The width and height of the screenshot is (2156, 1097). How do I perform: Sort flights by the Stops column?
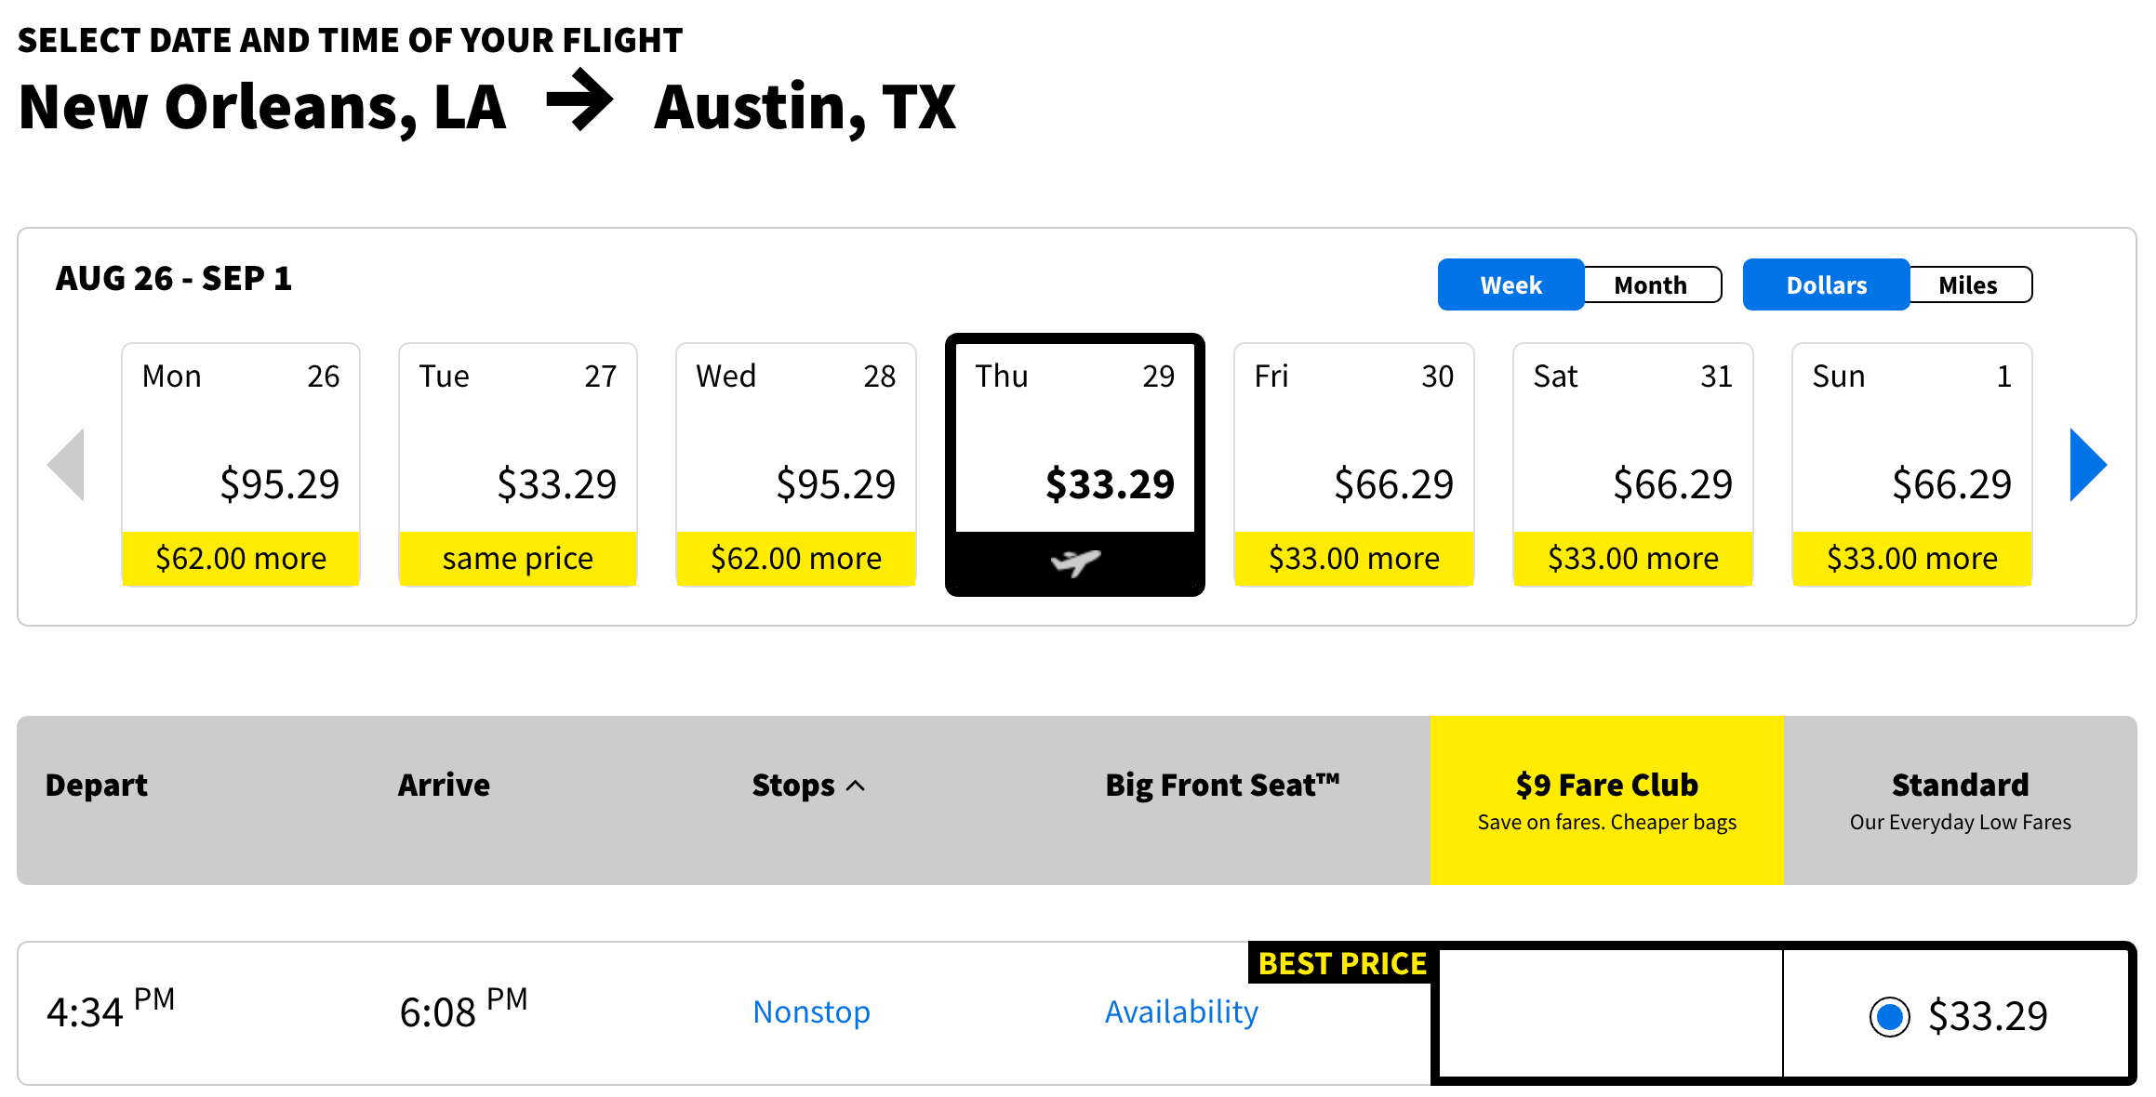pos(793,786)
